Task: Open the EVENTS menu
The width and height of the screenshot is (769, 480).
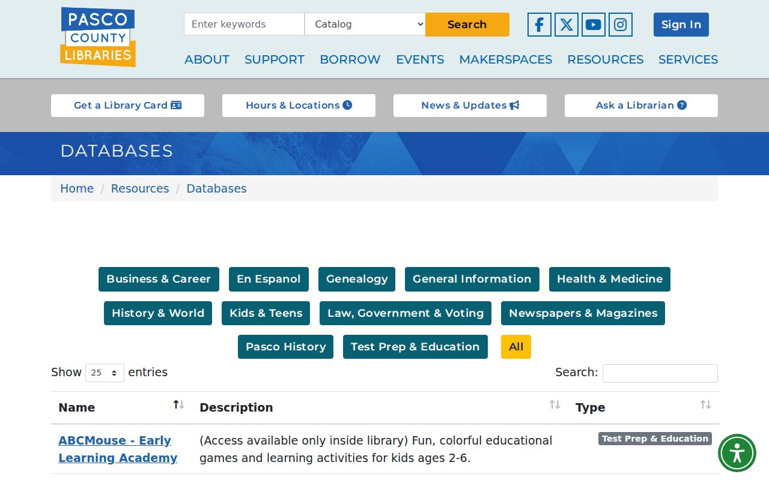Action: [420, 59]
